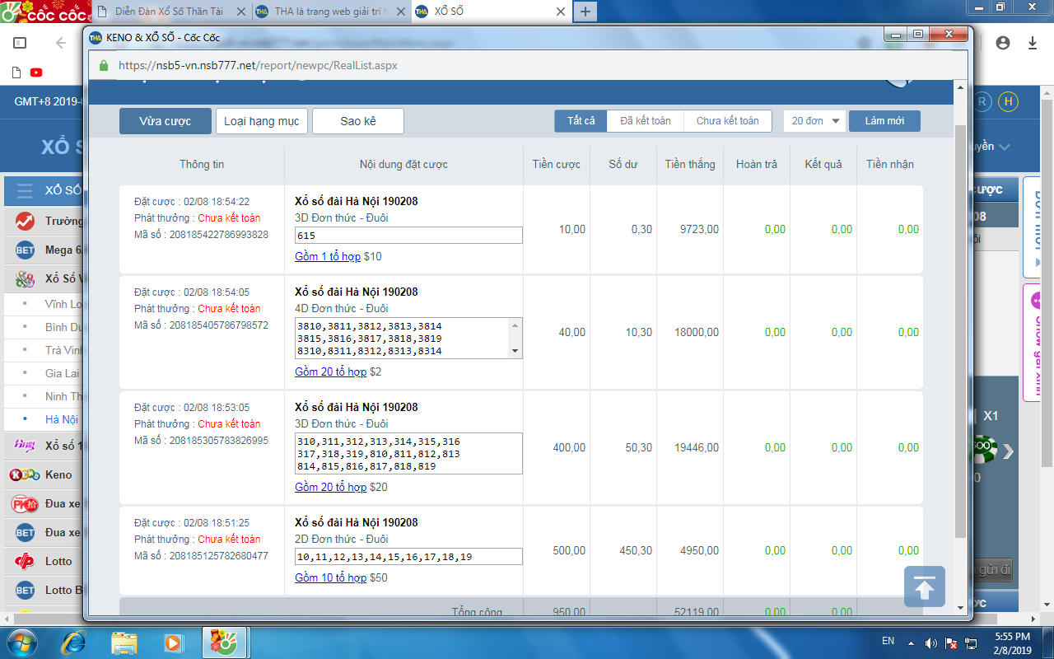This screenshot has width=1054, height=659.
Task: Open the Gồm 20 tổ hợp $2 link
Action: [330, 372]
